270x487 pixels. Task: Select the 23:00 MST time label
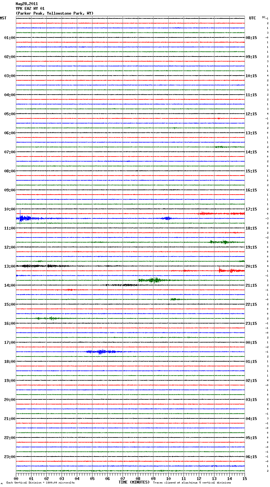(x=10, y=457)
